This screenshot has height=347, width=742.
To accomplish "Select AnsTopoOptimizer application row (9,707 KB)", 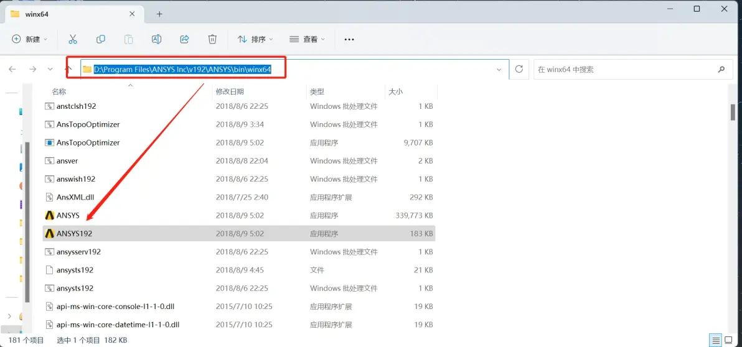I will [x=239, y=143].
